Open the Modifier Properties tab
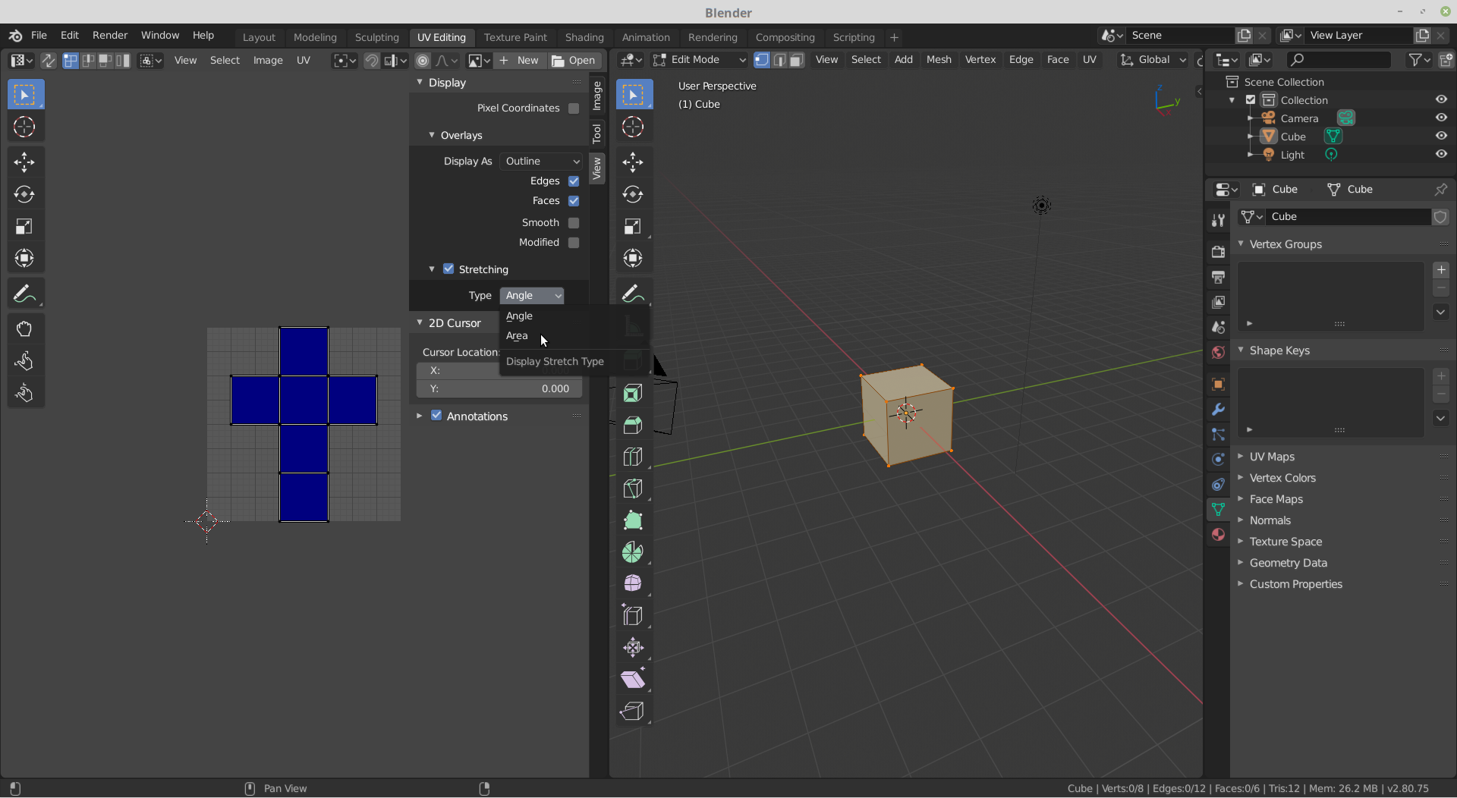 coord(1218,410)
